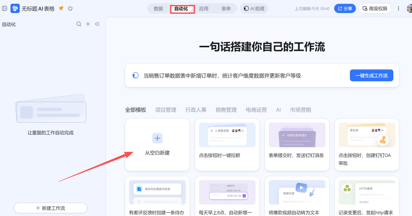Click the 上次编辑:今天 09:40 timestamp
The image size is (412, 216).
[312, 9]
